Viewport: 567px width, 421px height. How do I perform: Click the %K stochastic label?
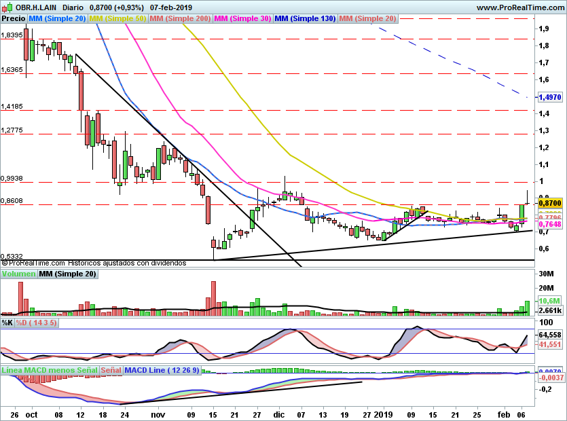pyautogui.click(x=7, y=323)
